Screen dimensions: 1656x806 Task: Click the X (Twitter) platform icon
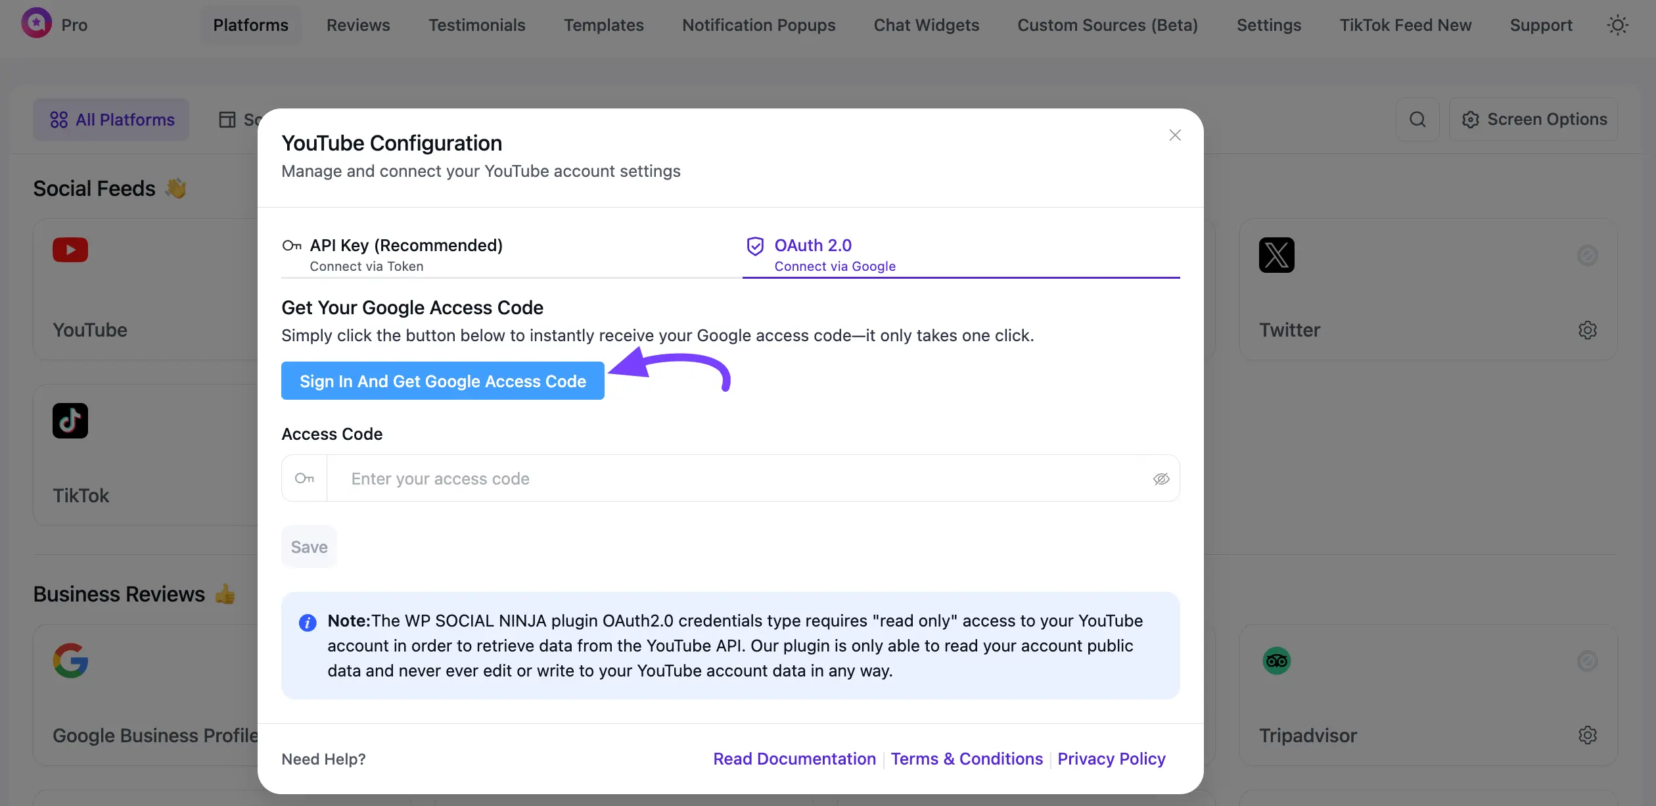1276,255
